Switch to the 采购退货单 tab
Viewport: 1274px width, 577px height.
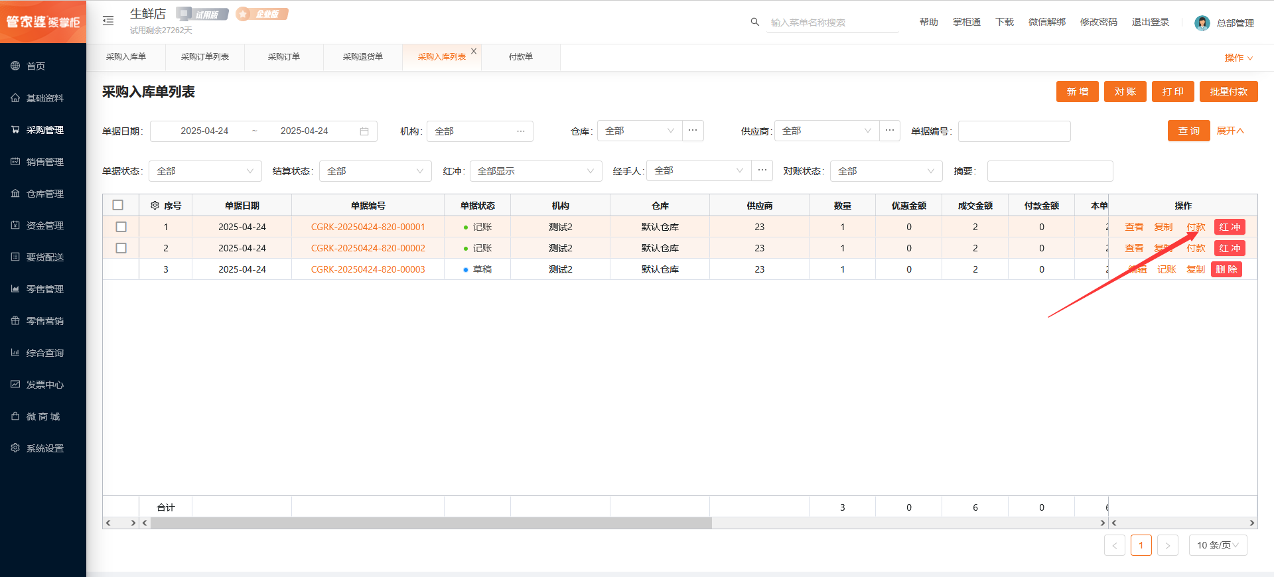pyautogui.click(x=362, y=57)
